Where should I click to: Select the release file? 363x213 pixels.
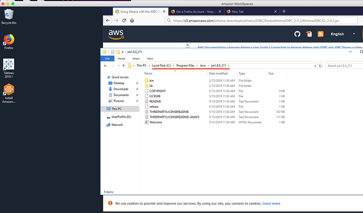click(154, 106)
